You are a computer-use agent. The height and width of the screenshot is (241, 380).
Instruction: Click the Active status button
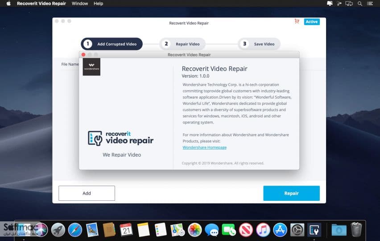312,21
